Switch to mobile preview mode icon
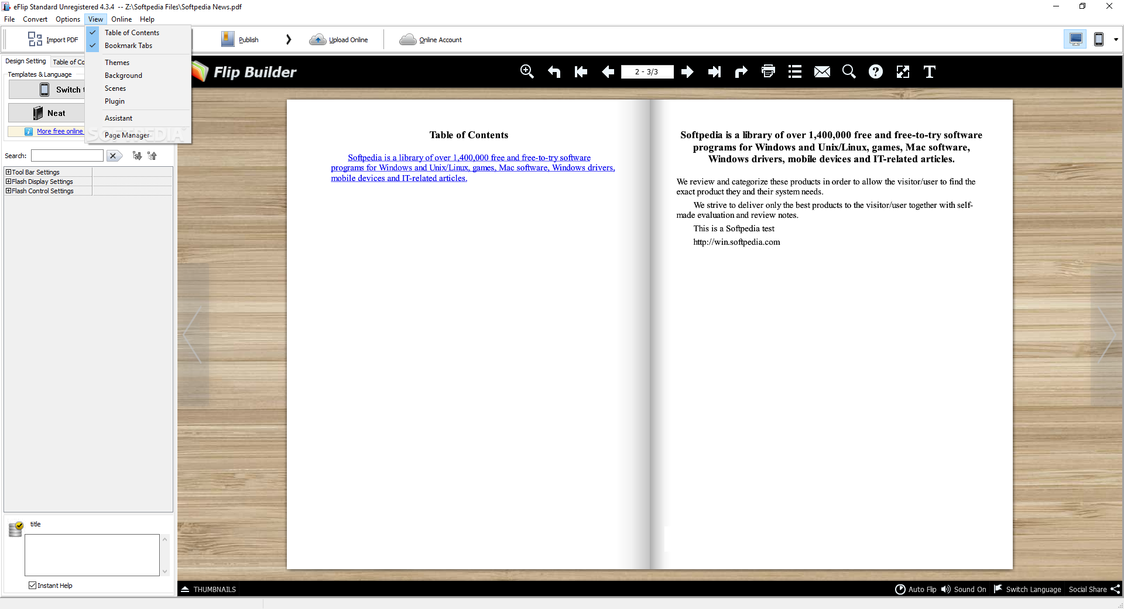 [1099, 39]
